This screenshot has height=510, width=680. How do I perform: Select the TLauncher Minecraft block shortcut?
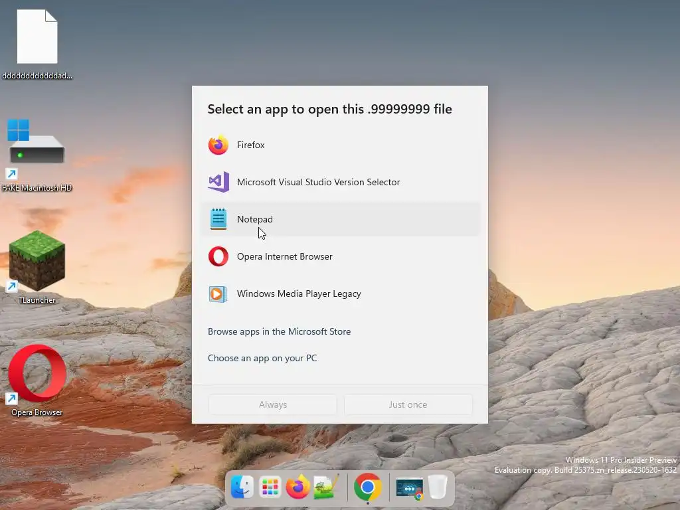click(37, 262)
